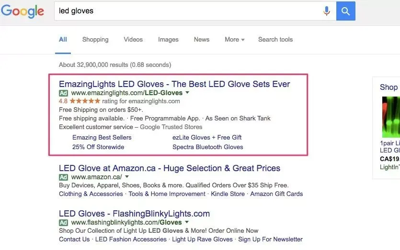400x250 pixels.
Task: Open dropdown arrow after emazinglights.com/LED-Gloves
Action: 187,92
